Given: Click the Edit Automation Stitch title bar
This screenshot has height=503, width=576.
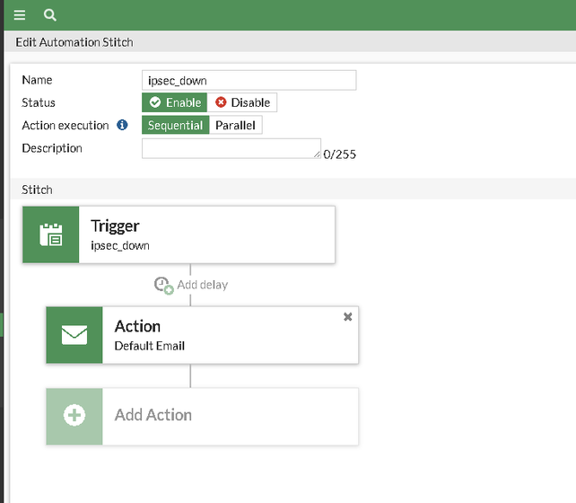Looking at the screenshot, I should pos(74,42).
